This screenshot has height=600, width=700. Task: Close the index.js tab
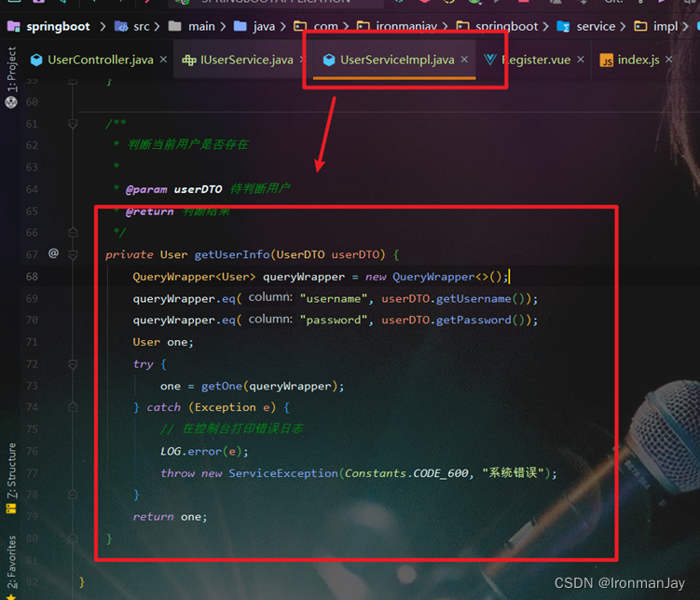point(668,60)
